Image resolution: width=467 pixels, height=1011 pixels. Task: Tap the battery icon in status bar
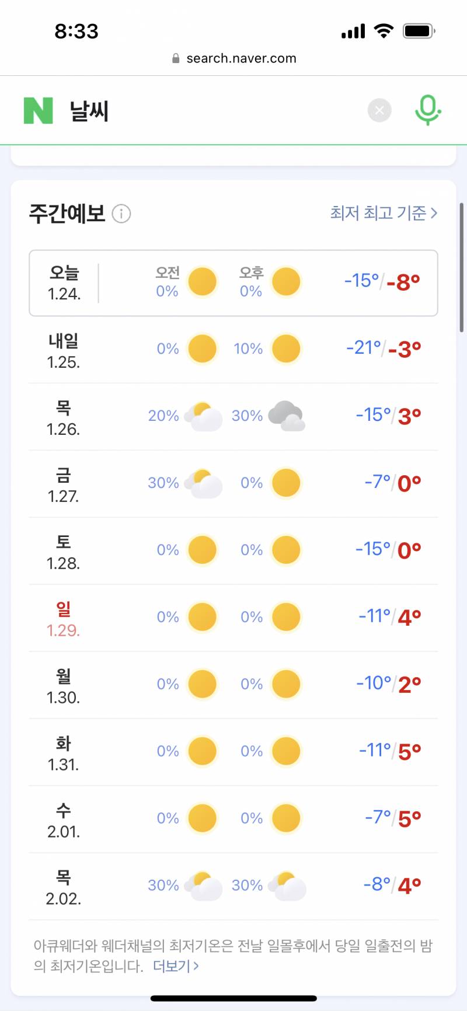tap(419, 31)
